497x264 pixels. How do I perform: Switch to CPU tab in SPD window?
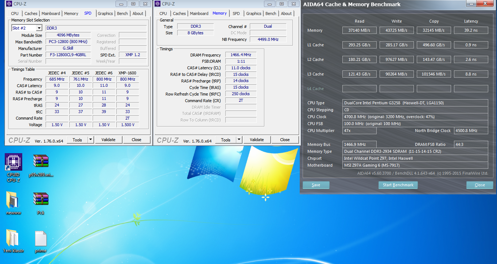pos(15,13)
